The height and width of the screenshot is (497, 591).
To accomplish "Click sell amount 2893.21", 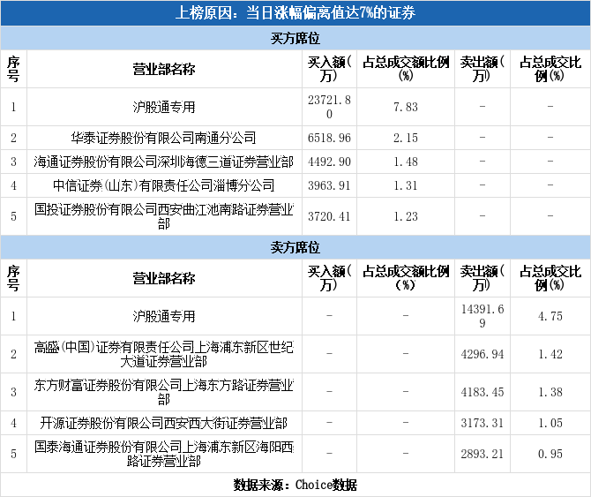I will point(483,454).
